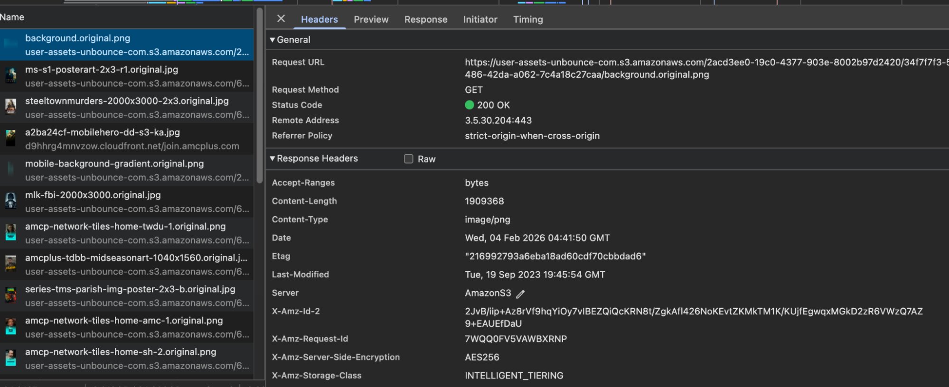949x387 pixels.
Task: Open the Response tab
Action: [425, 19]
